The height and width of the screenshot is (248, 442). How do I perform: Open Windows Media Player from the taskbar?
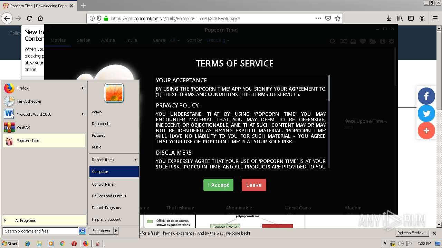tap(51, 244)
